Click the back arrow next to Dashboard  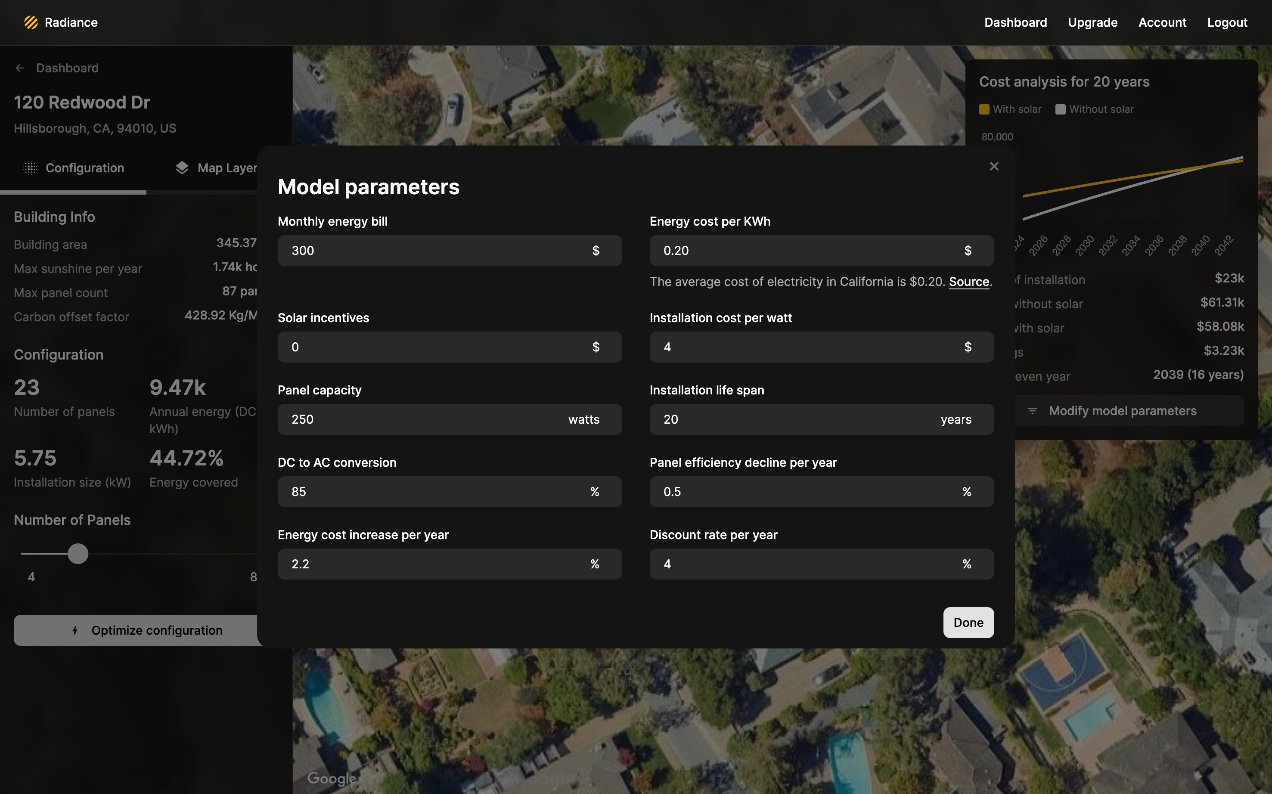coord(20,68)
